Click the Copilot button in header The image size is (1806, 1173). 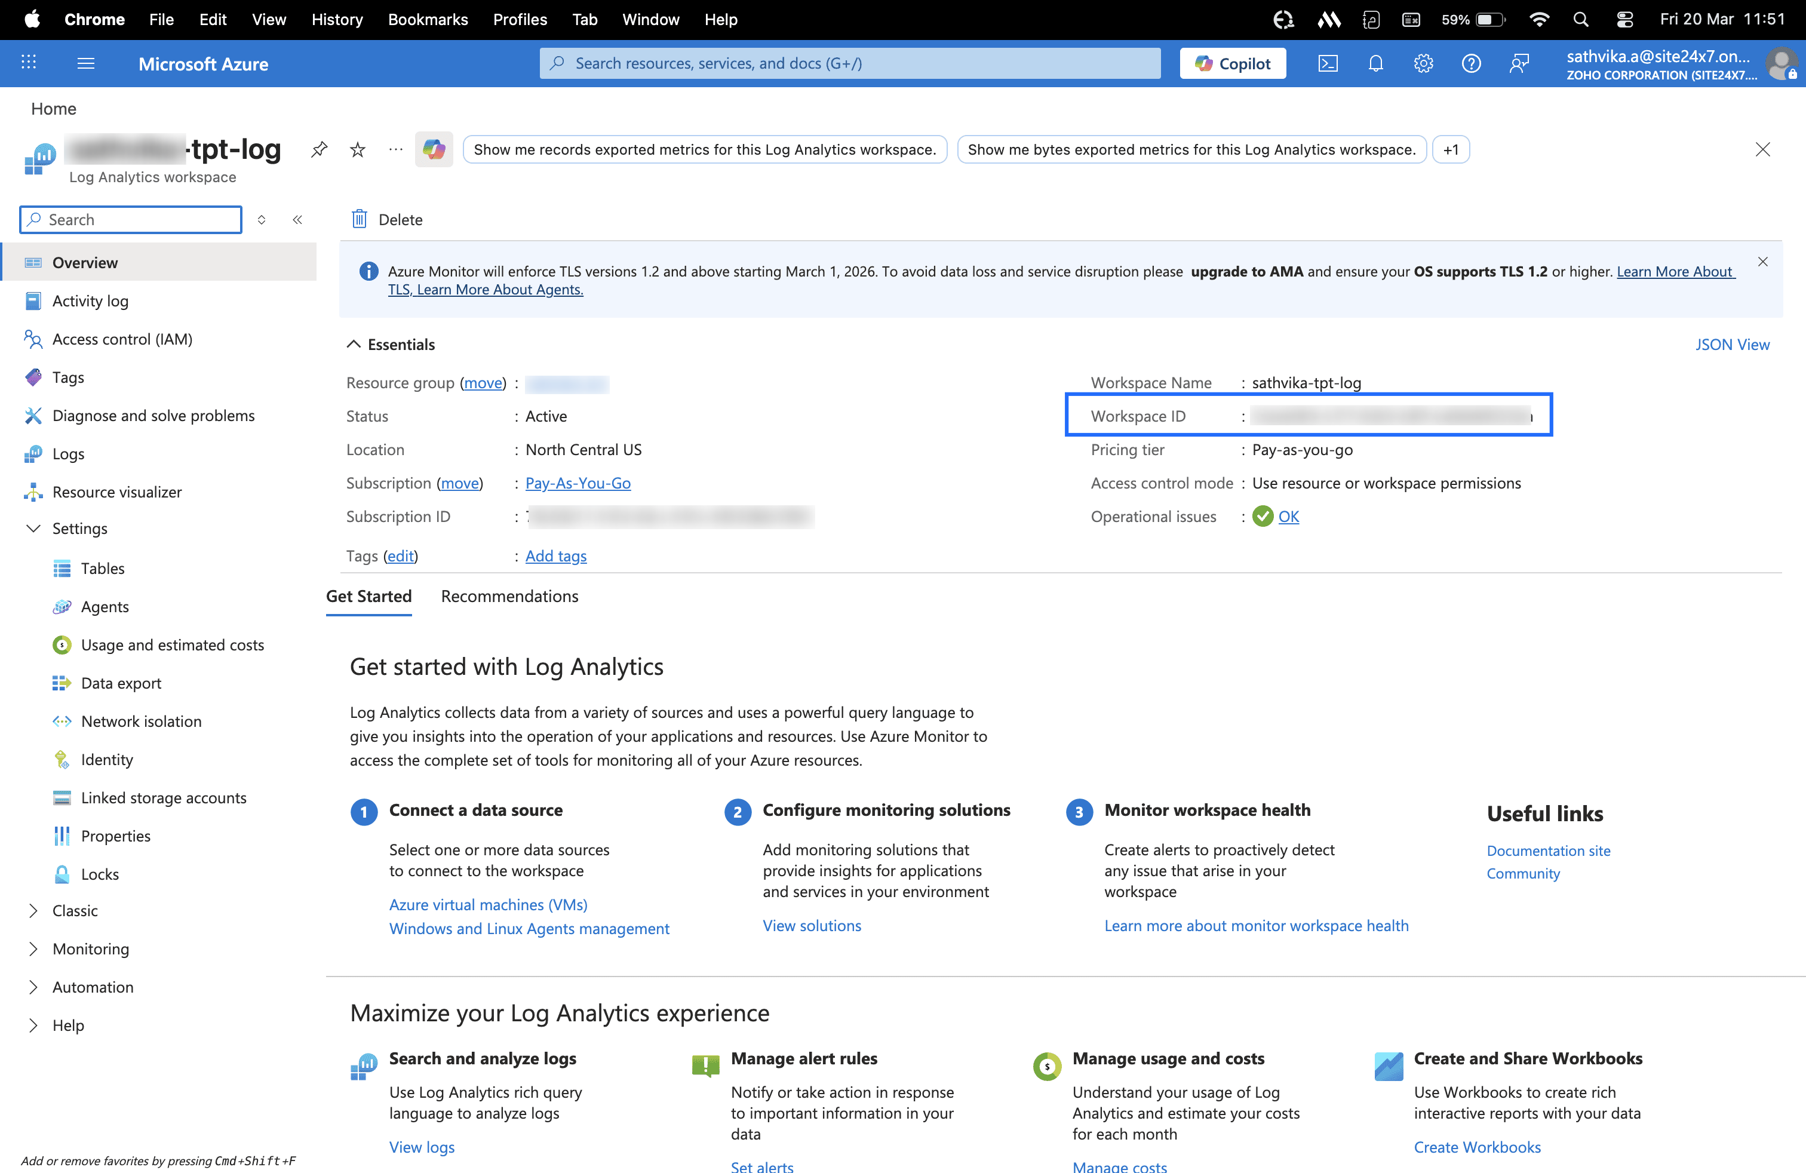1232,64
